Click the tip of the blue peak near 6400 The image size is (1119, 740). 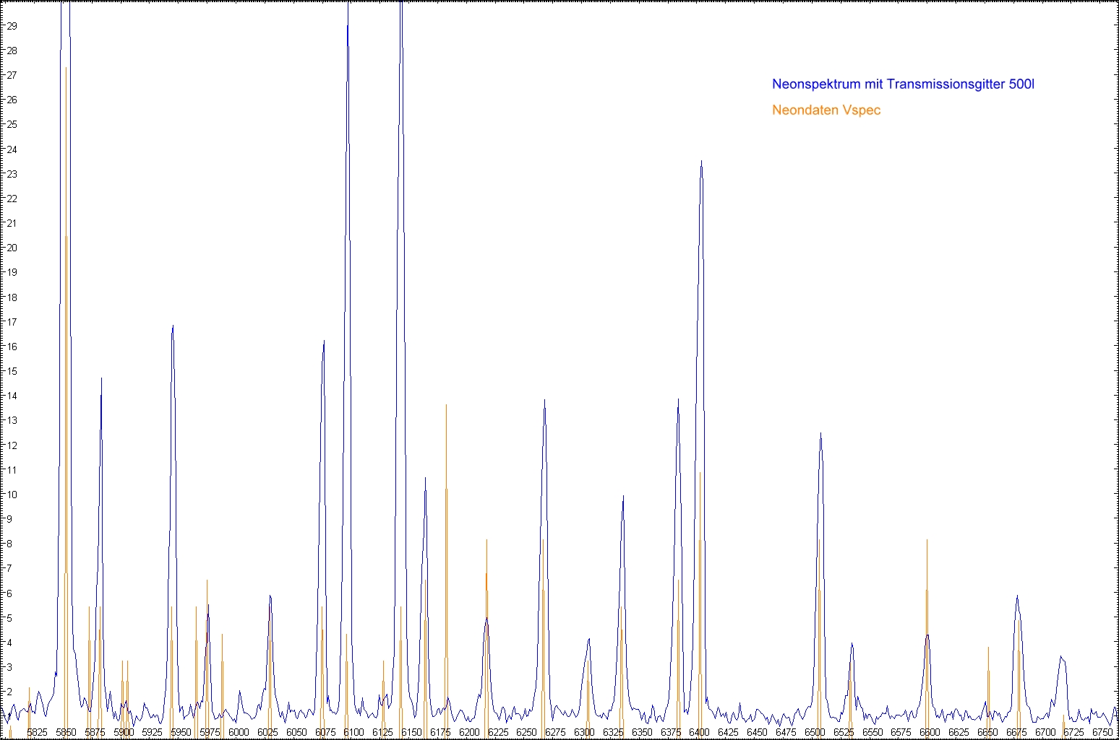tap(701, 162)
